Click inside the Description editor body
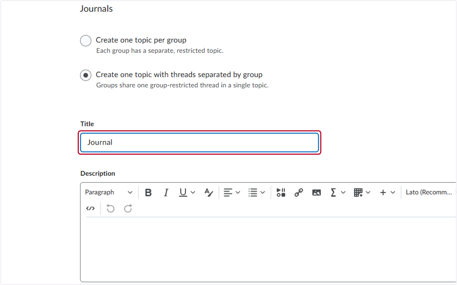 pos(268,249)
